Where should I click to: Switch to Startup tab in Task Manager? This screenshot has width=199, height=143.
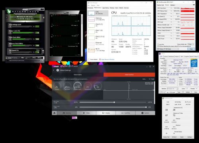click(112, 8)
